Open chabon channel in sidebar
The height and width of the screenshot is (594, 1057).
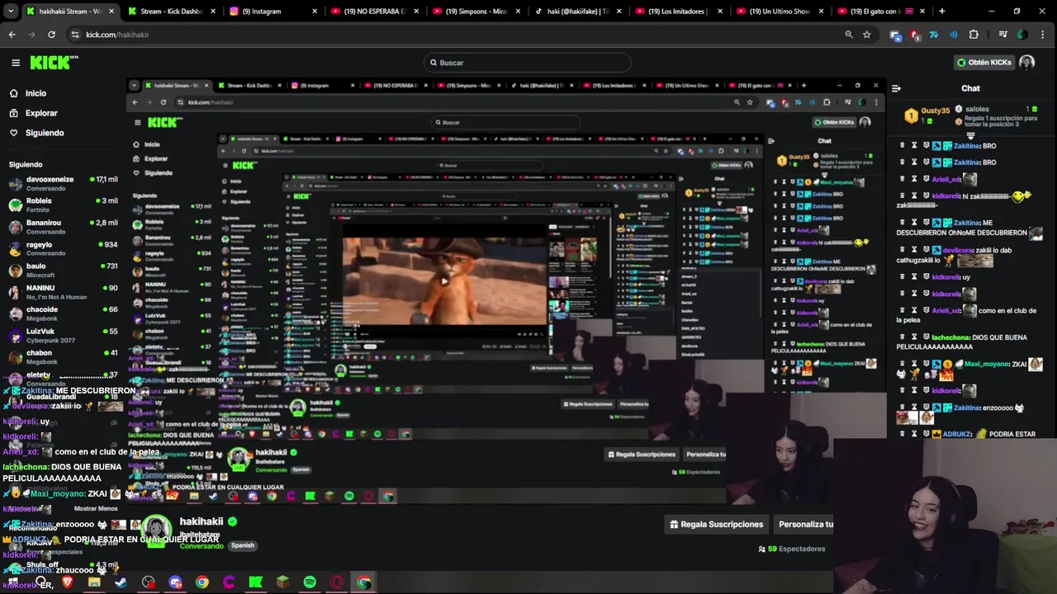64,356
